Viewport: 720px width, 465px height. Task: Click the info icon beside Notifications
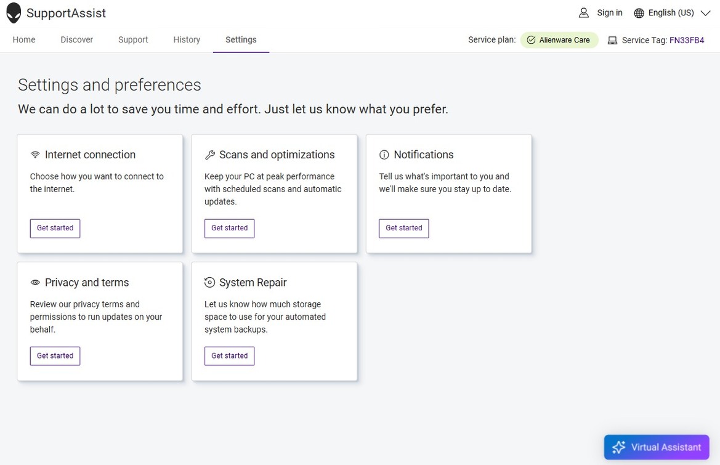384,155
